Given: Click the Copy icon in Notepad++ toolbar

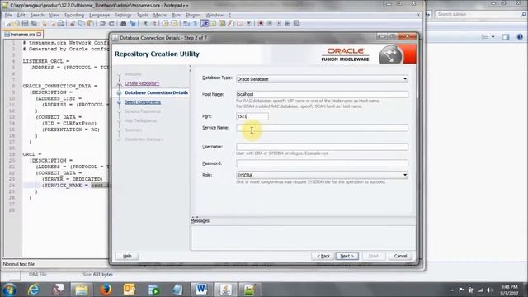Looking at the screenshot, I should point(82,23).
